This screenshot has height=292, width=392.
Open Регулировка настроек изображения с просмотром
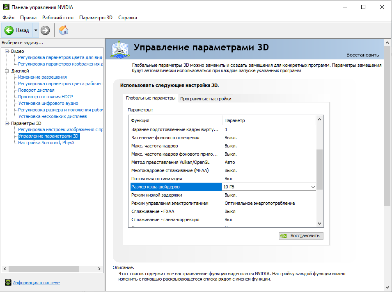click(60, 129)
